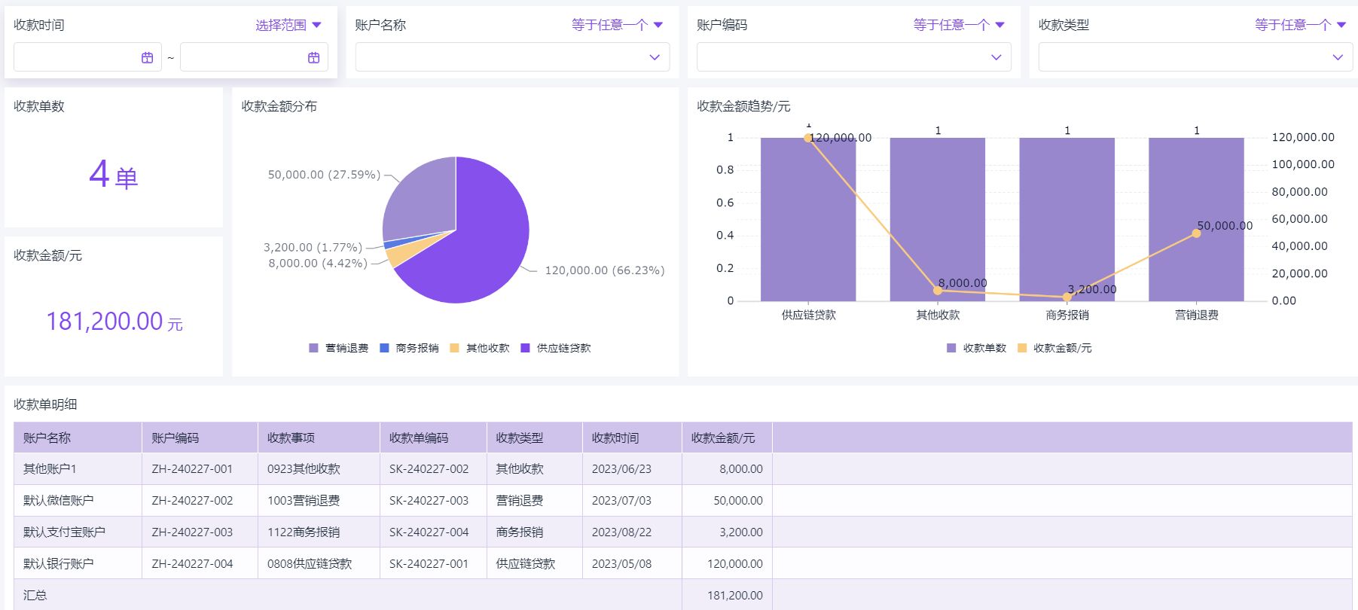Click receipt code SK-240227-004
The image size is (1358, 610).
click(x=433, y=532)
